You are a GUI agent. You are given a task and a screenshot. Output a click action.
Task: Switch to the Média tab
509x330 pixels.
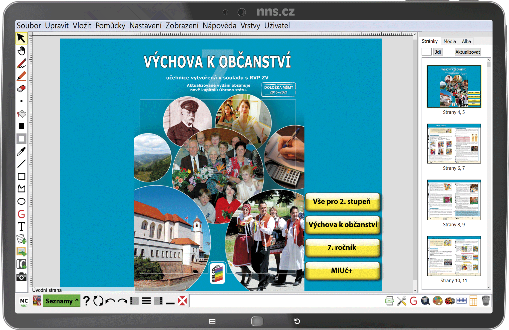point(450,41)
